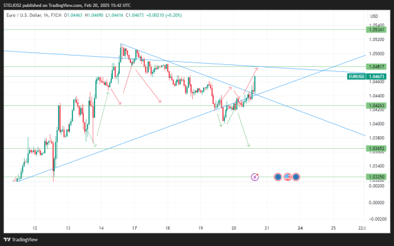
Task: Click the C1.04673 close value in legend
Action: click(135, 15)
